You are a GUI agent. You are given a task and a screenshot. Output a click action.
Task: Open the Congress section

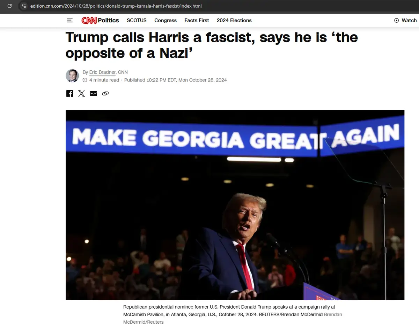click(166, 20)
